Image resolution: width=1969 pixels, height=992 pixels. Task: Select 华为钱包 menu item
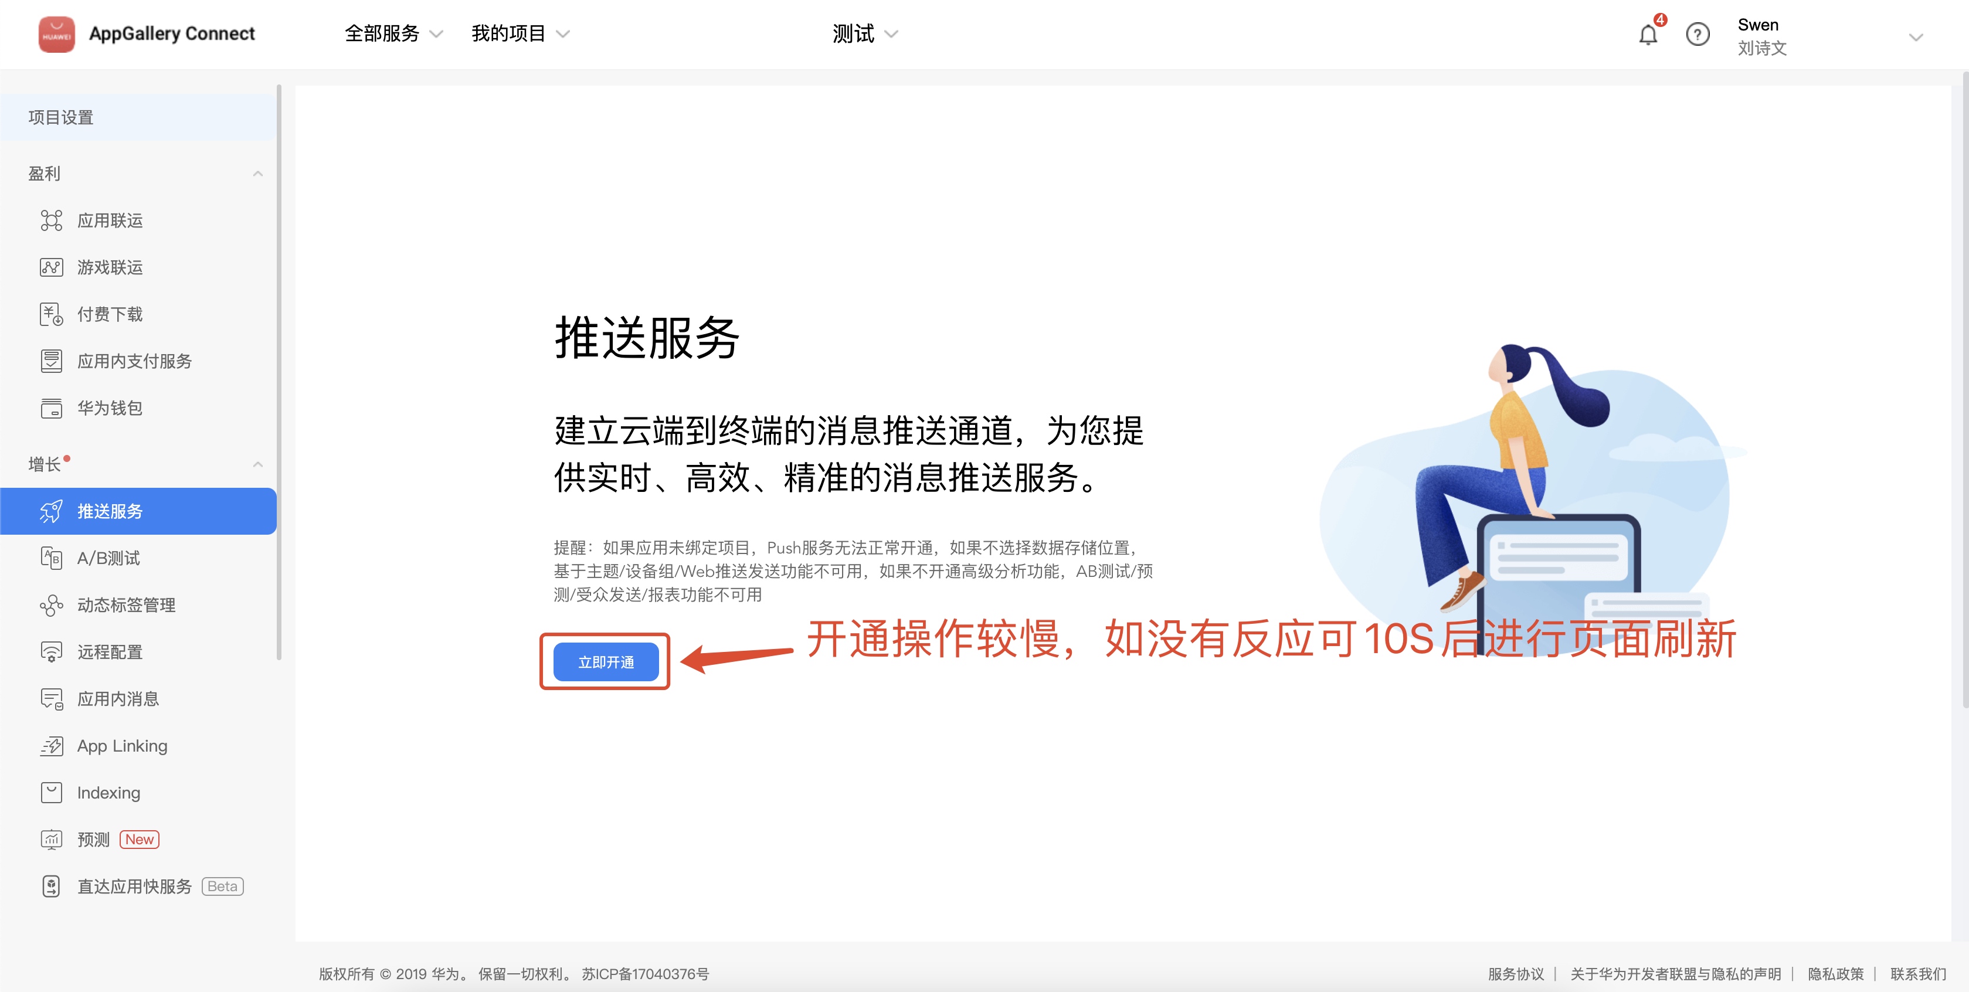click(138, 408)
